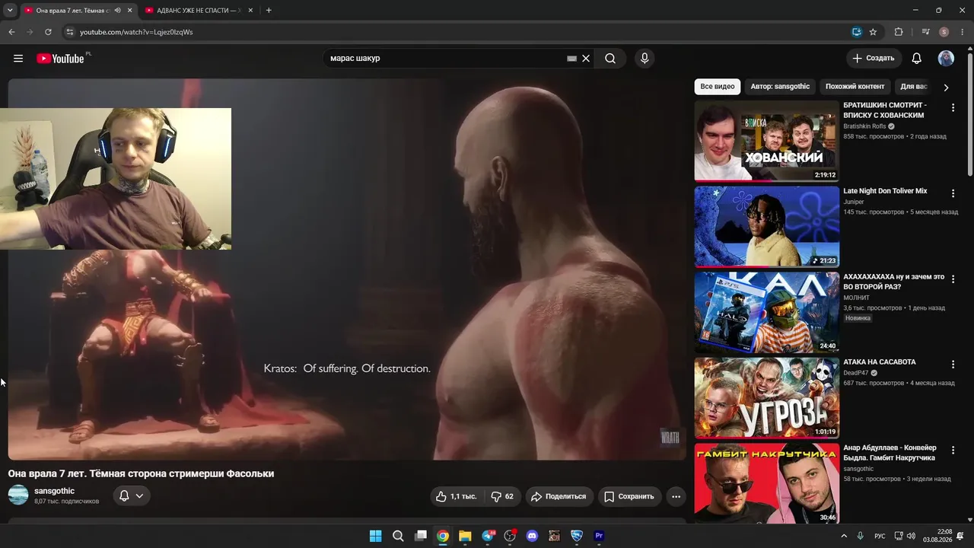Open Adobe Premiere Pro from the taskbar
Screen dimensions: 974x548
(x=599, y=536)
